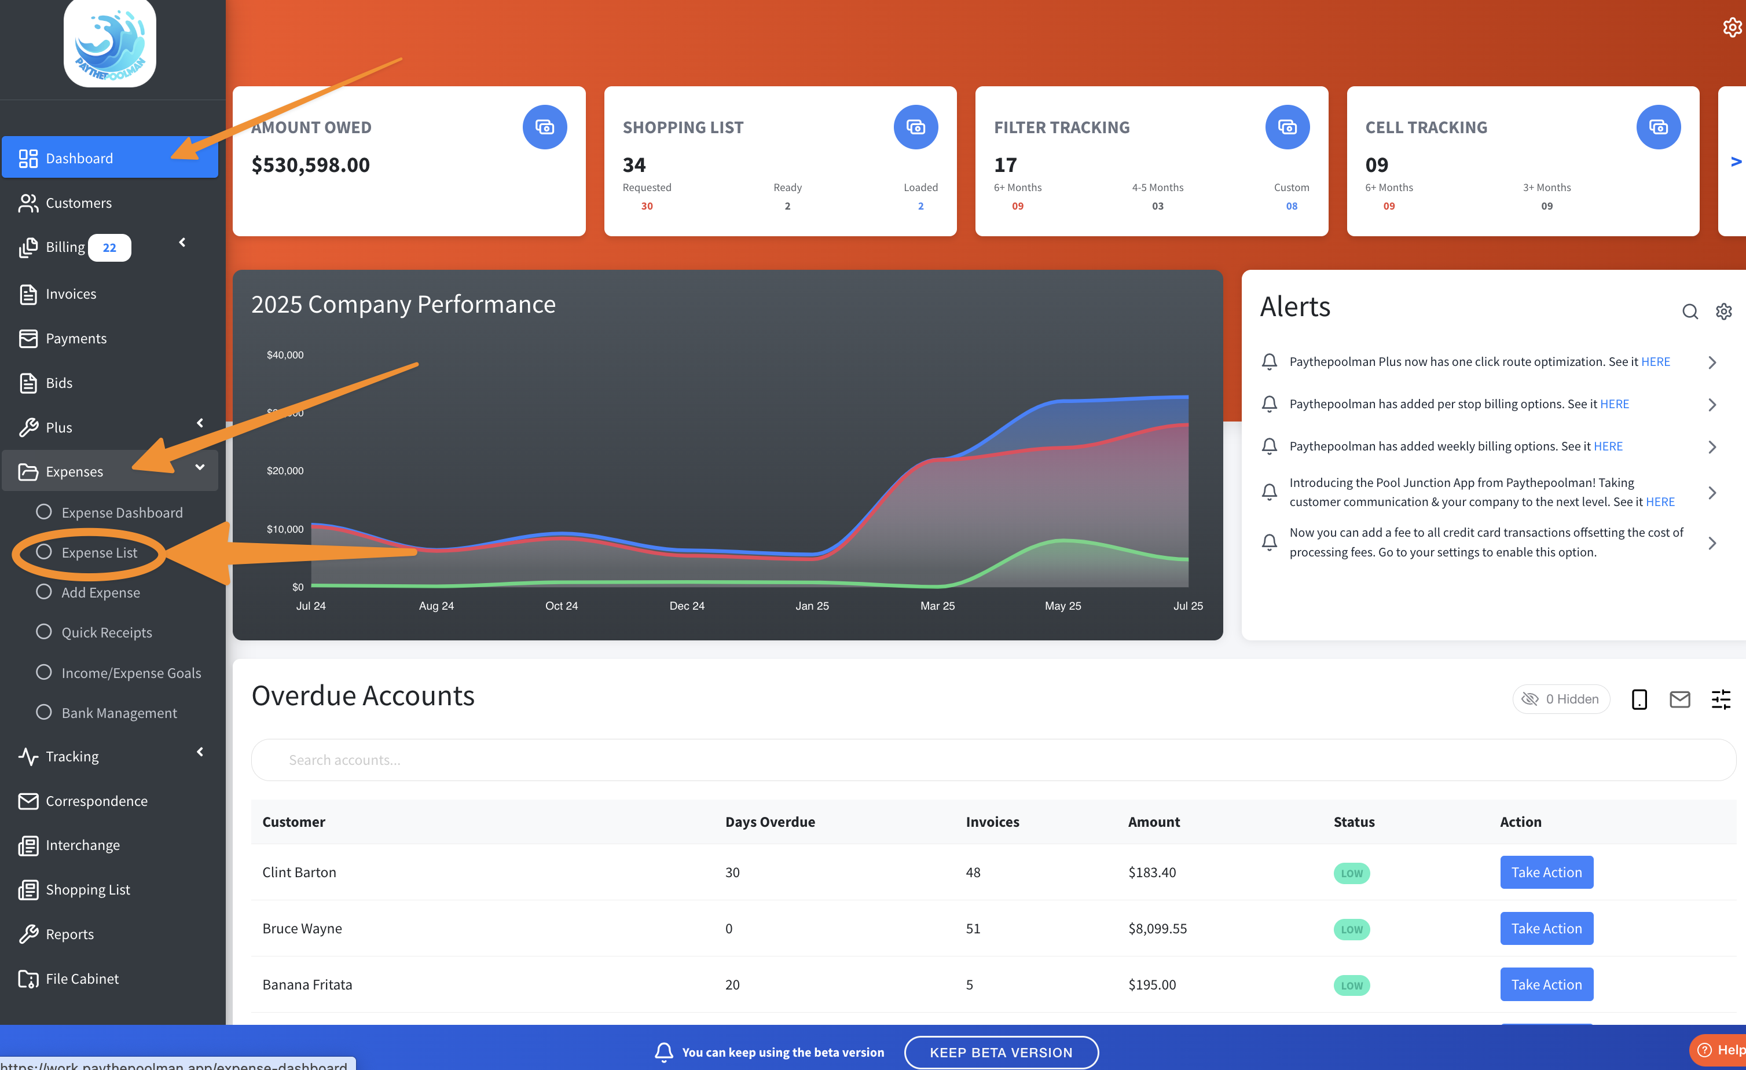This screenshot has width=1746, height=1070.
Task: Expand the Tracking sidebar section
Action: 200,752
